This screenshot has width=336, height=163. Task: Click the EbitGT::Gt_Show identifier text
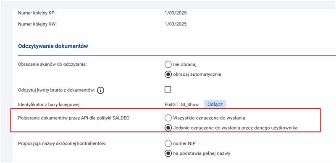pos(182,104)
